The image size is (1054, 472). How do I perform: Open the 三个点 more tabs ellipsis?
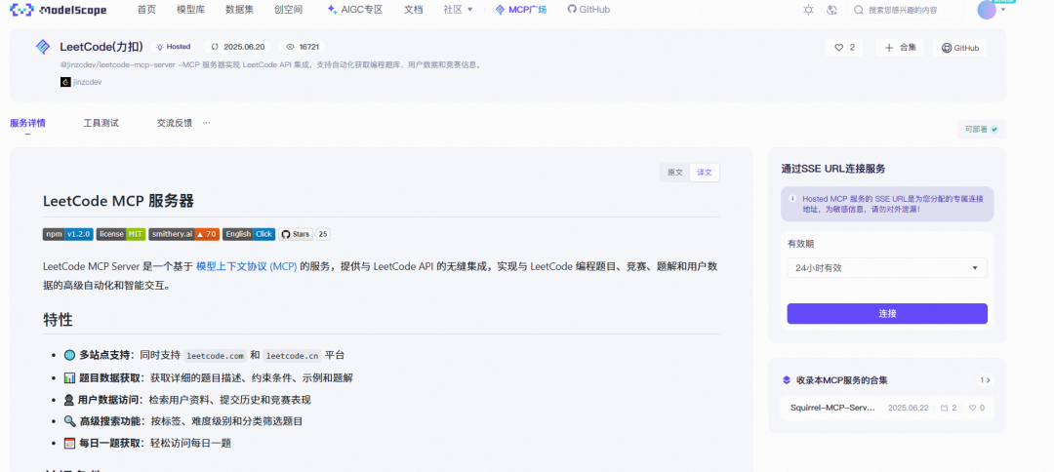coord(206,123)
